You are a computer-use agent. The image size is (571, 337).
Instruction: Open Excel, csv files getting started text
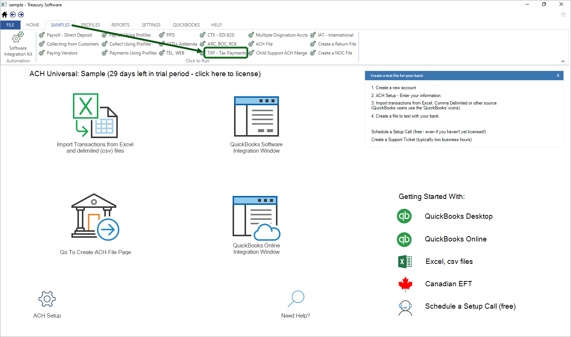click(x=449, y=262)
